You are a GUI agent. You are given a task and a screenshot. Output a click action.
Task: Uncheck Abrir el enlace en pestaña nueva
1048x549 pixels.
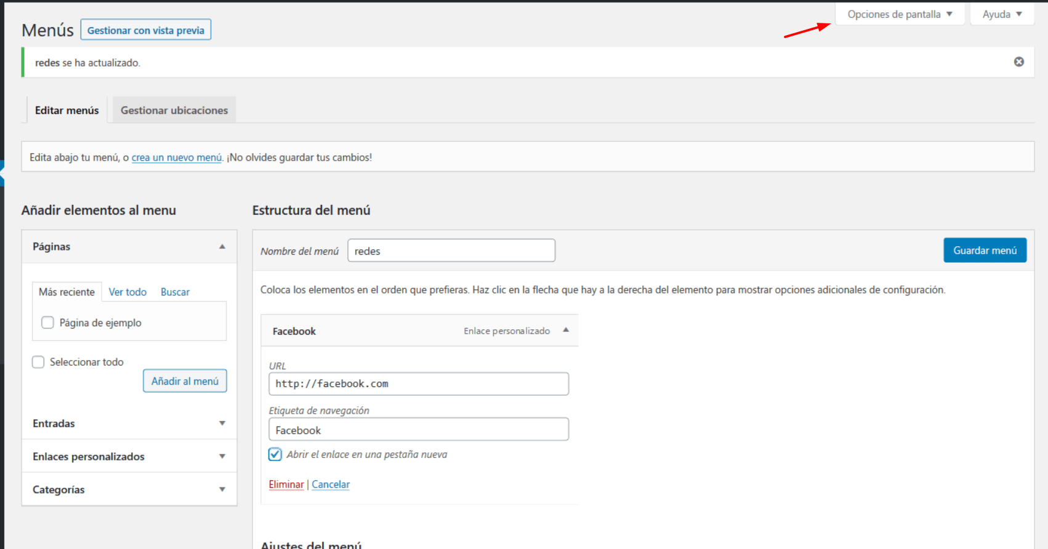pyautogui.click(x=275, y=454)
